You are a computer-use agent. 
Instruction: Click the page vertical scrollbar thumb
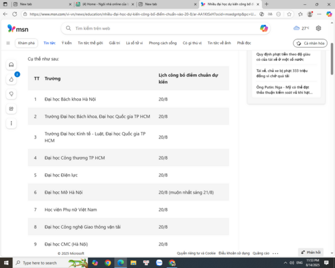coord(332,59)
